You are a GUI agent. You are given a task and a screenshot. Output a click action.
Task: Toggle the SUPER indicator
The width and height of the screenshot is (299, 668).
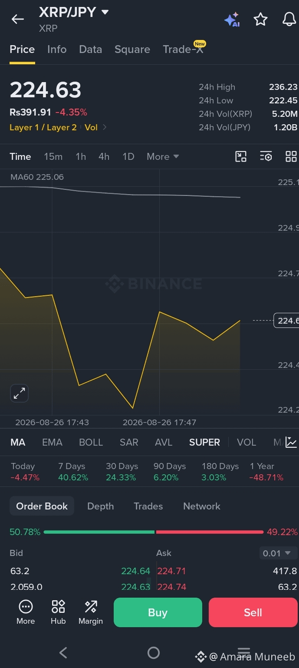pyautogui.click(x=204, y=442)
